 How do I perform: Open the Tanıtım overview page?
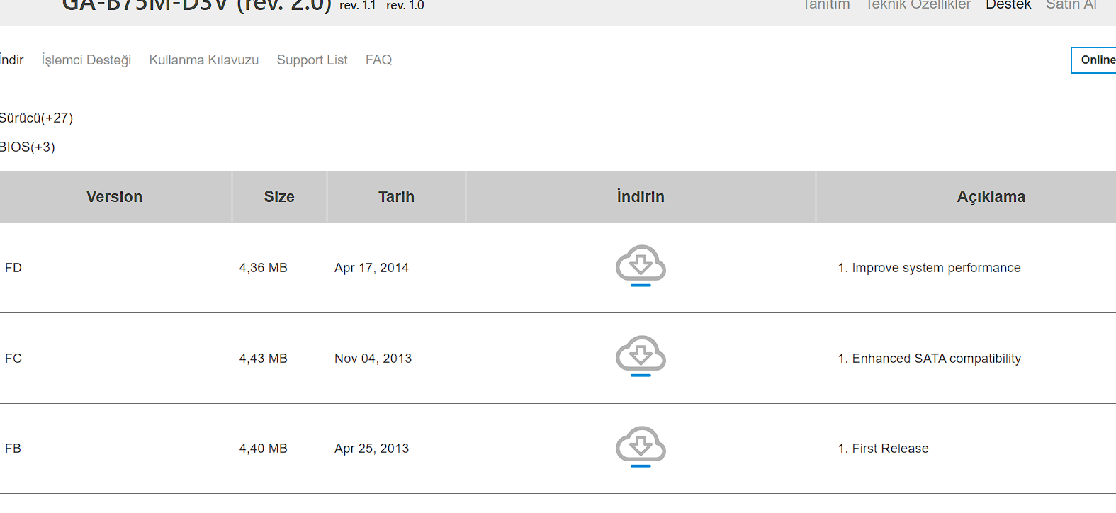[x=825, y=5]
